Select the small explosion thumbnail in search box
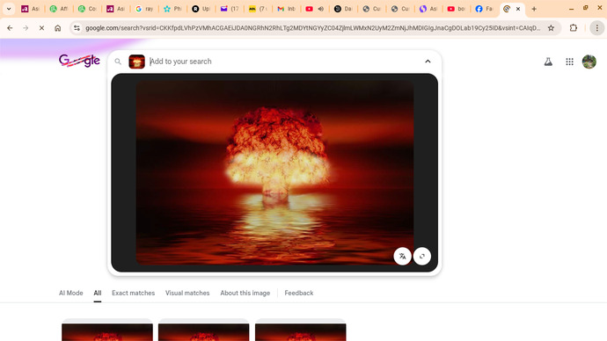Screen dimensions: 607x341 pyautogui.click(x=136, y=62)
